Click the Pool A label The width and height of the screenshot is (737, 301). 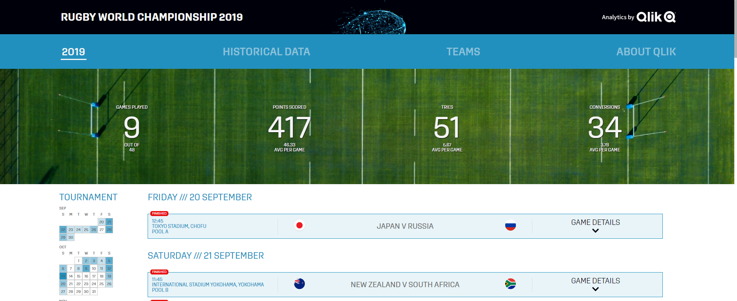160,231
